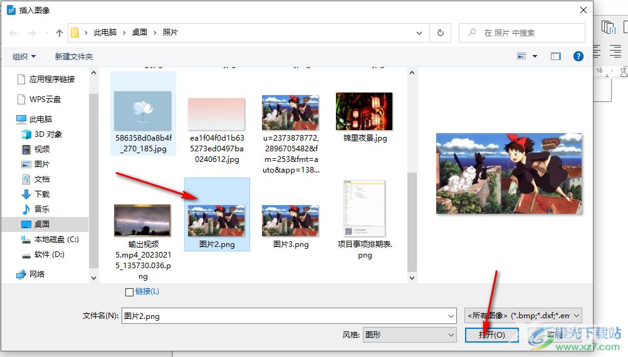Go back with the back arrow
This screenshot has height=357, width=628.
[13, 33]
